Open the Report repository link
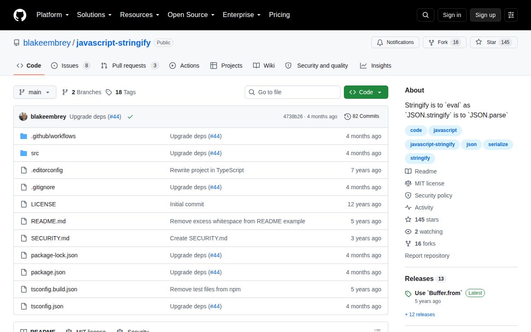This screenshot has width=531, height=332. [427, 256]
